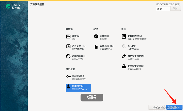Open 时间和日期(T) clock icon
183x111 pixels.
(x=68, y=56)
